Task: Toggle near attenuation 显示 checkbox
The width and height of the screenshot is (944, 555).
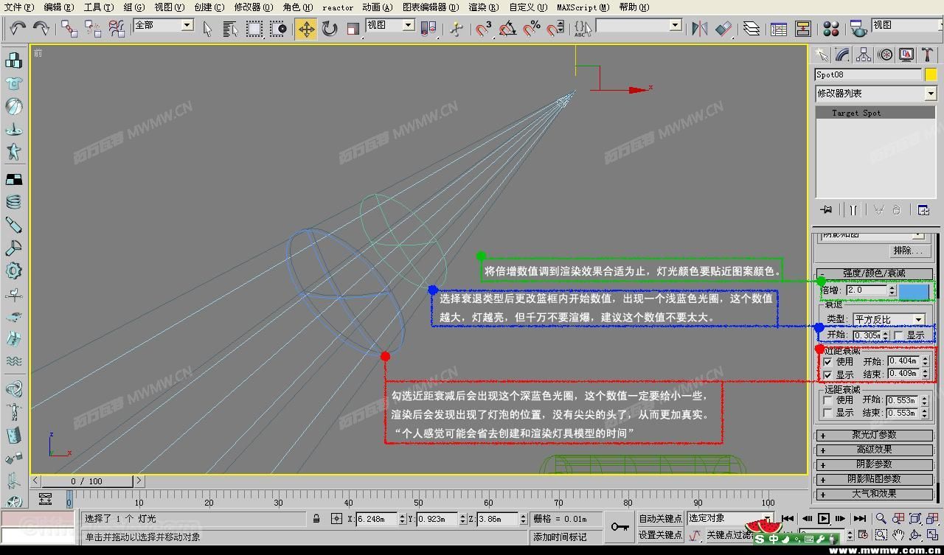Action: (827, 374)
